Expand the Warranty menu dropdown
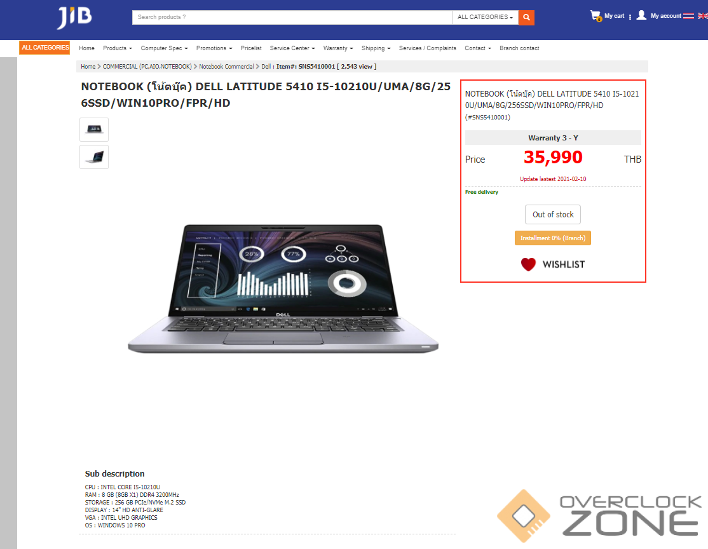Screen dimensions: 708x549 click(337, 48)
